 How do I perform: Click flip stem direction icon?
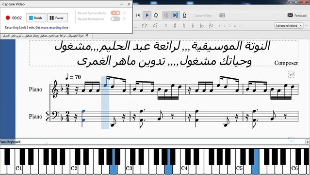pyautogui.click(x=211, y=26)
